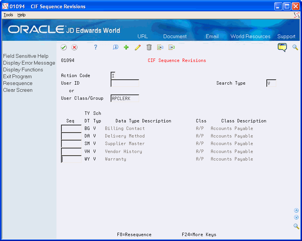302x241 pixels.
Task: Select Exit Program
Action: click(17, 76)
